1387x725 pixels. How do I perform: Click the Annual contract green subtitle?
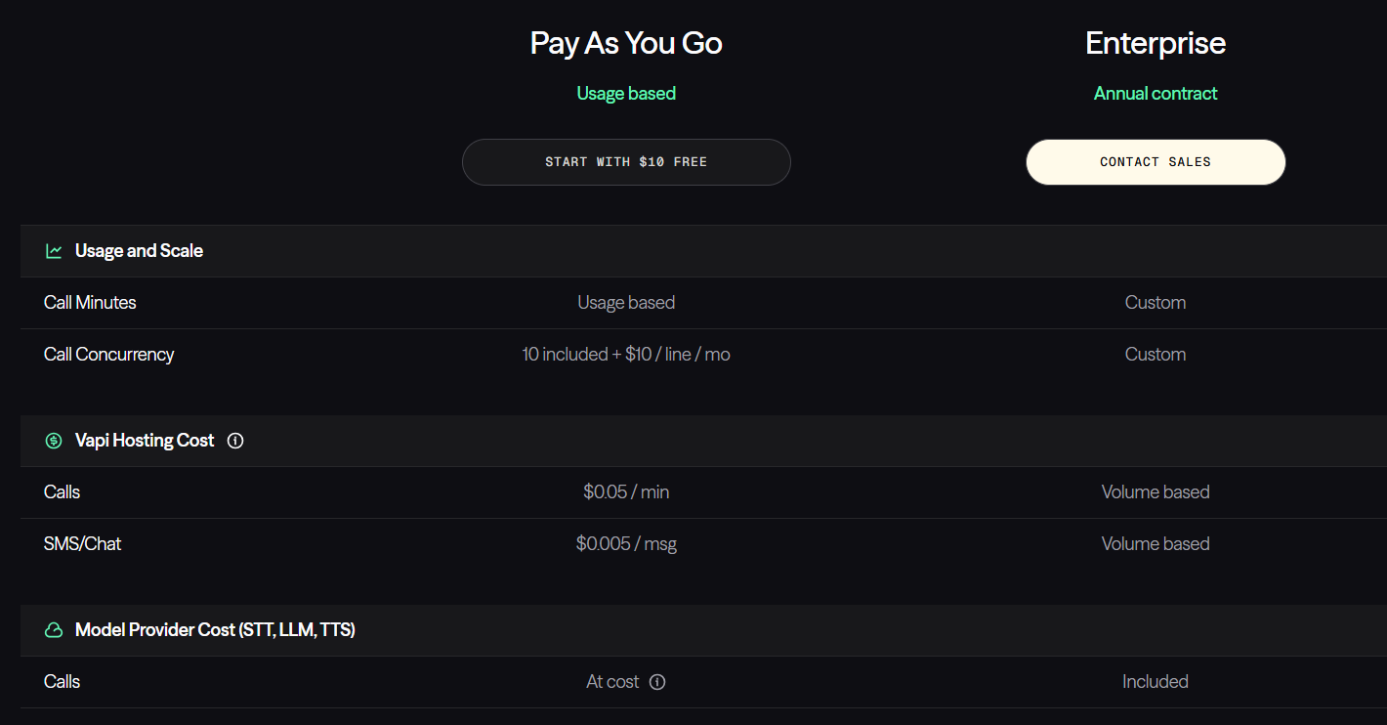(x=1156, y=94)
